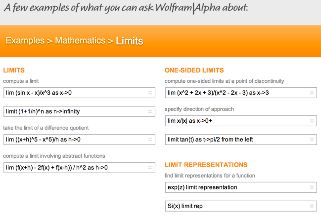Click equals icon beside Si(x) limit rep

pyautogui.click(x=312, y=206)
